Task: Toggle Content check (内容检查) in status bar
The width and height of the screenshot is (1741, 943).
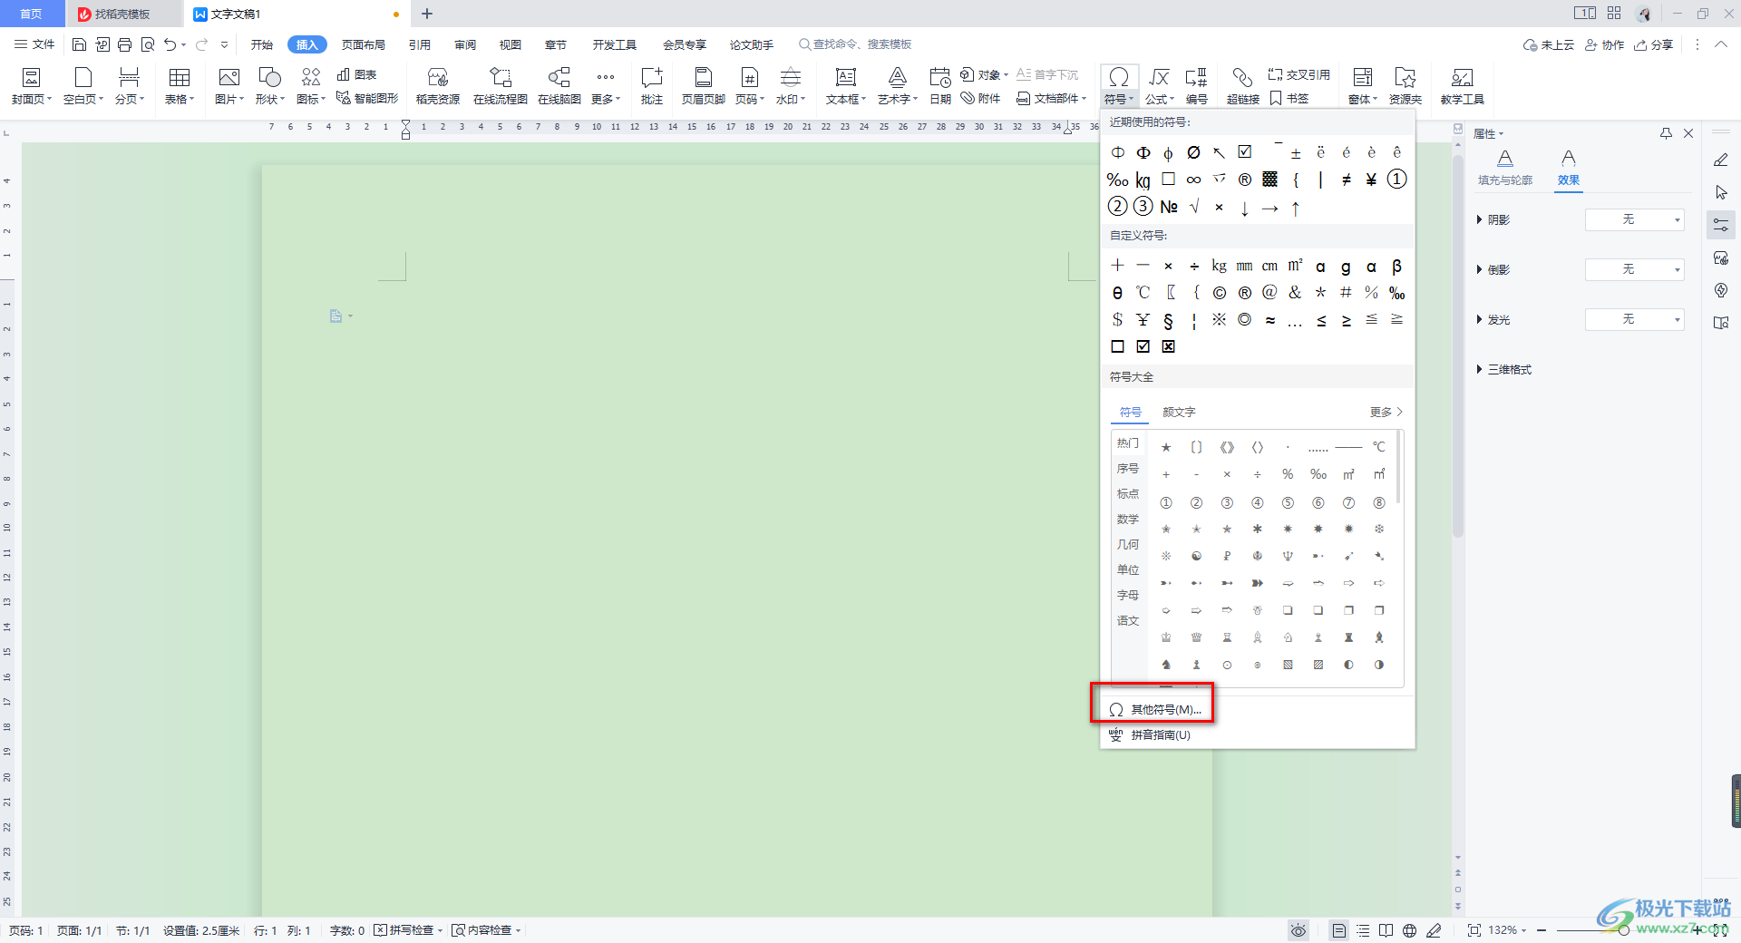Action: [486, 930]
